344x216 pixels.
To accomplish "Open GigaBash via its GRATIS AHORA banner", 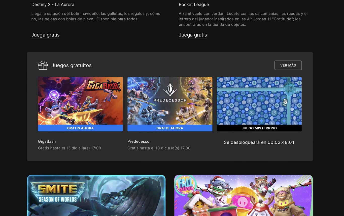I will [80, 128].
